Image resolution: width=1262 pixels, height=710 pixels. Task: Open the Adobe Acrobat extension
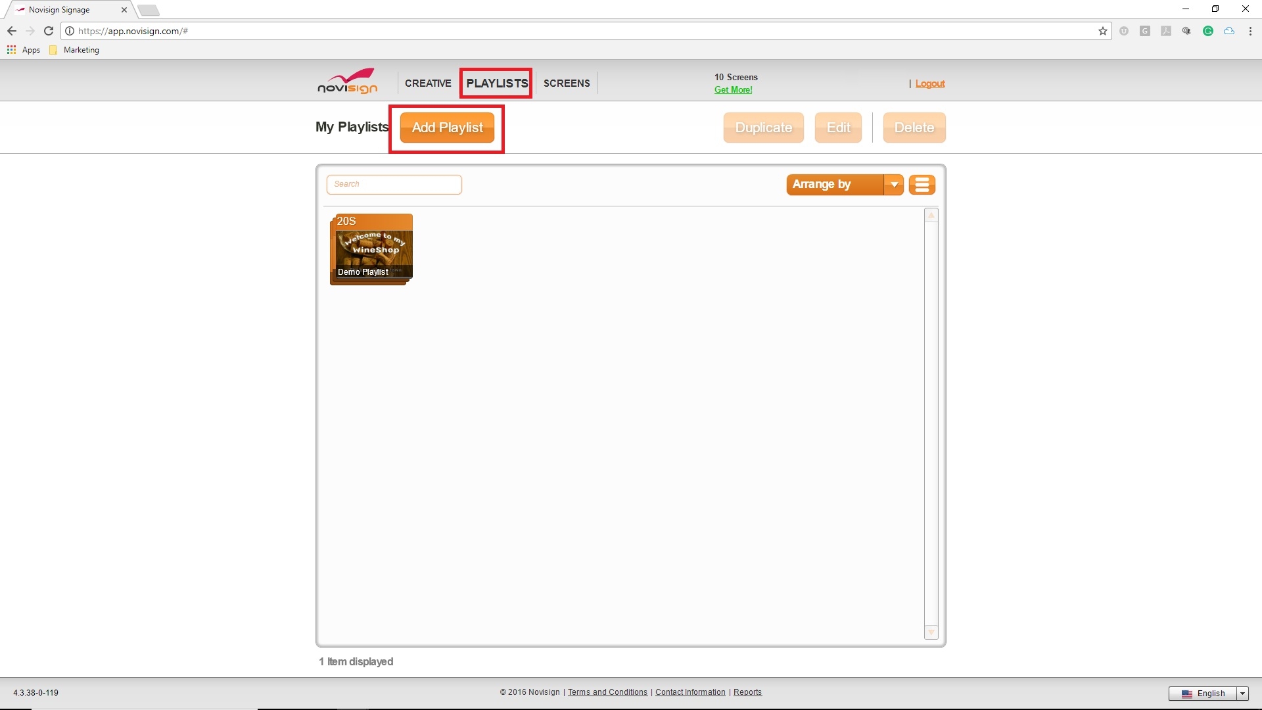1165,31
